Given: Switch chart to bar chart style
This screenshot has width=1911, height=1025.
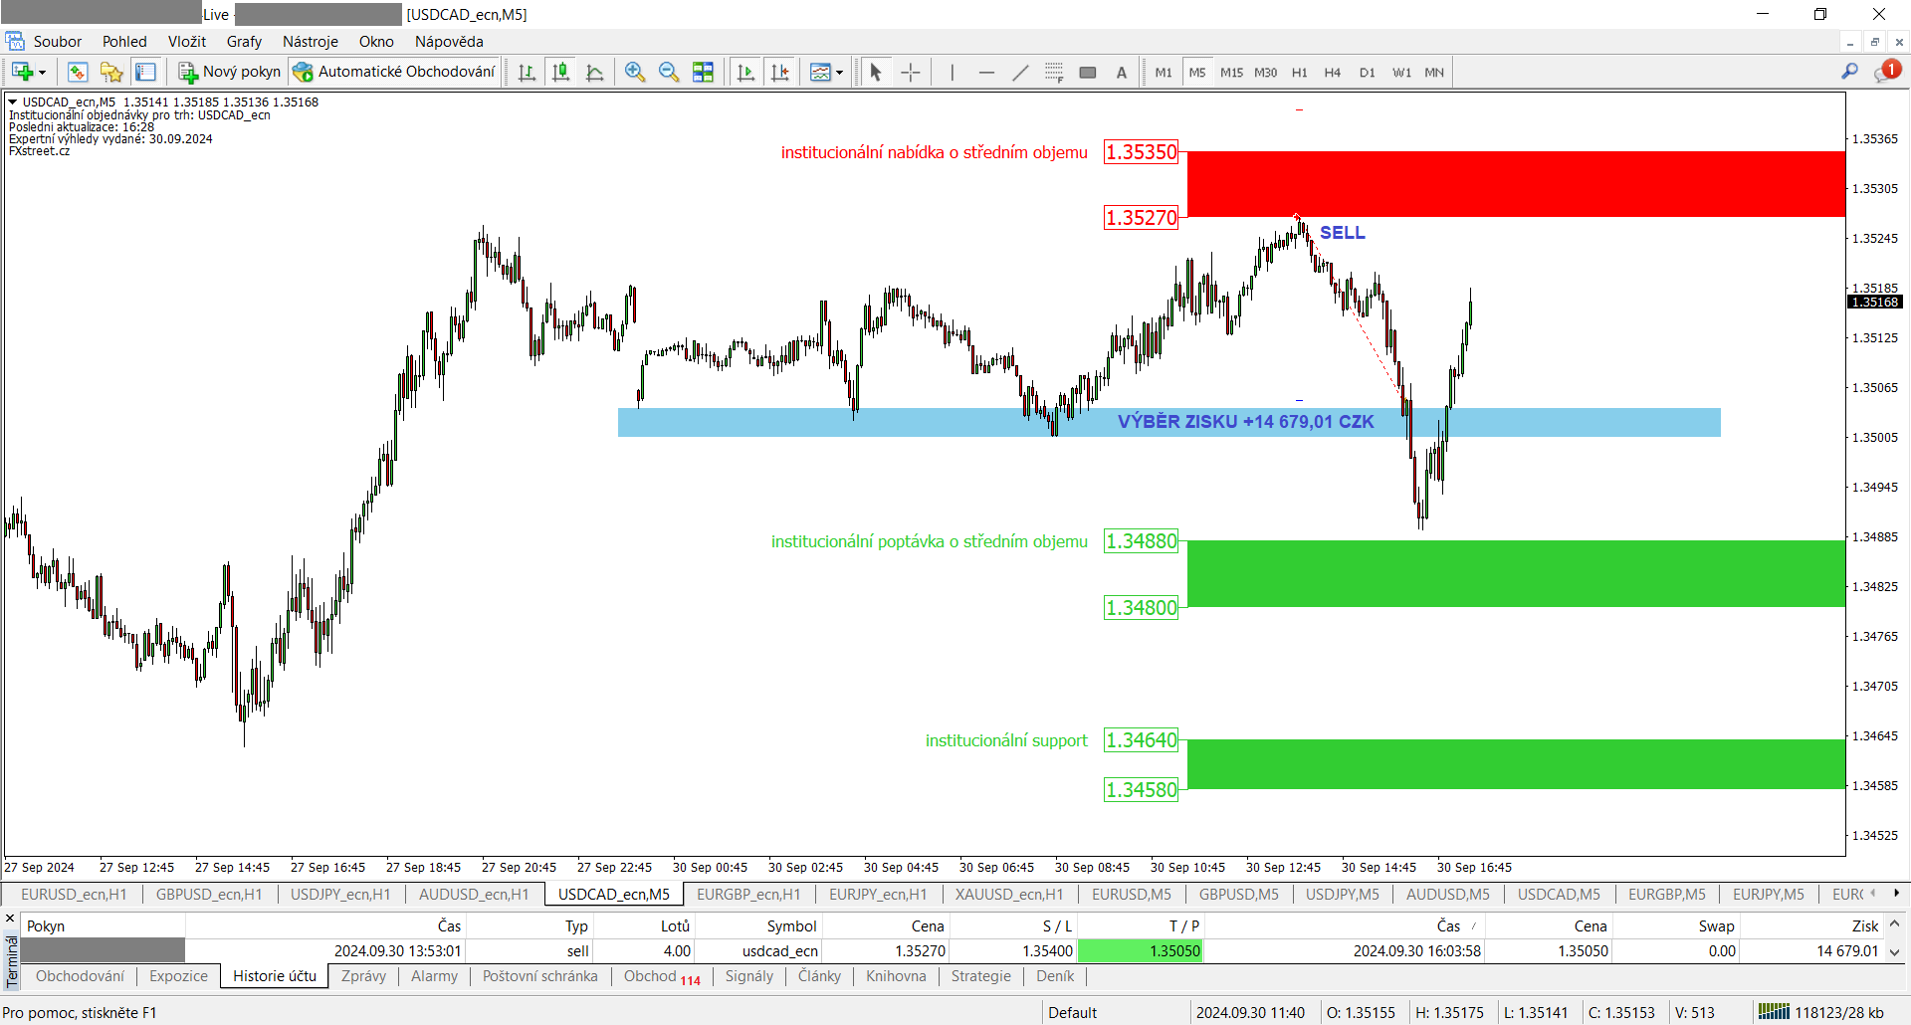Looking at the screenshot, I should click(528, 72).
